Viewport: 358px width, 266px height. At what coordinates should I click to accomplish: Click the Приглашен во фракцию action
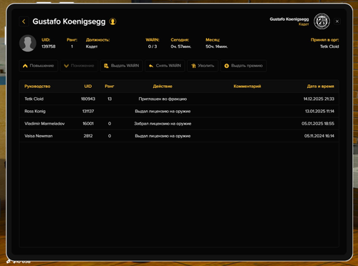pos(163,99)
